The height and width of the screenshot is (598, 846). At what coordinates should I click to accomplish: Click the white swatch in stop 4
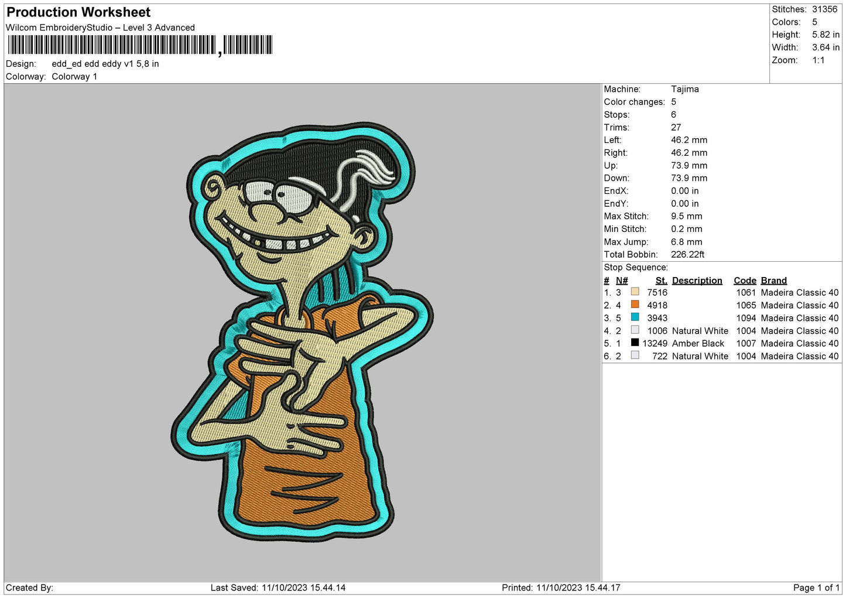click(x=635, y=330)
